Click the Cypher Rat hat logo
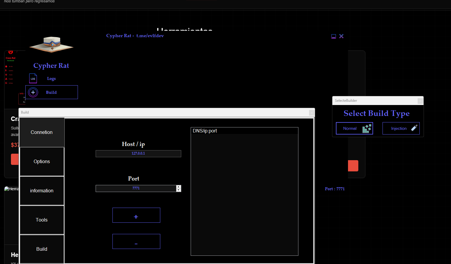Viewport: 451px width, 264px height. tap(51, 45)
